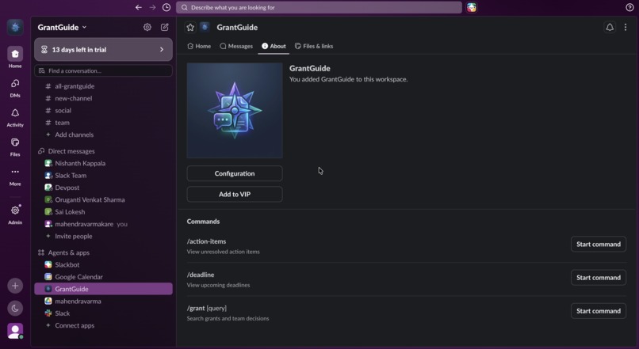
Task: Select the About tab
Action: [274, 46]
